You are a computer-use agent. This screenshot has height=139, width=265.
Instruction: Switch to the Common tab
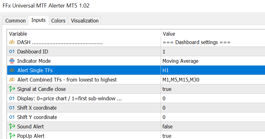16,21
